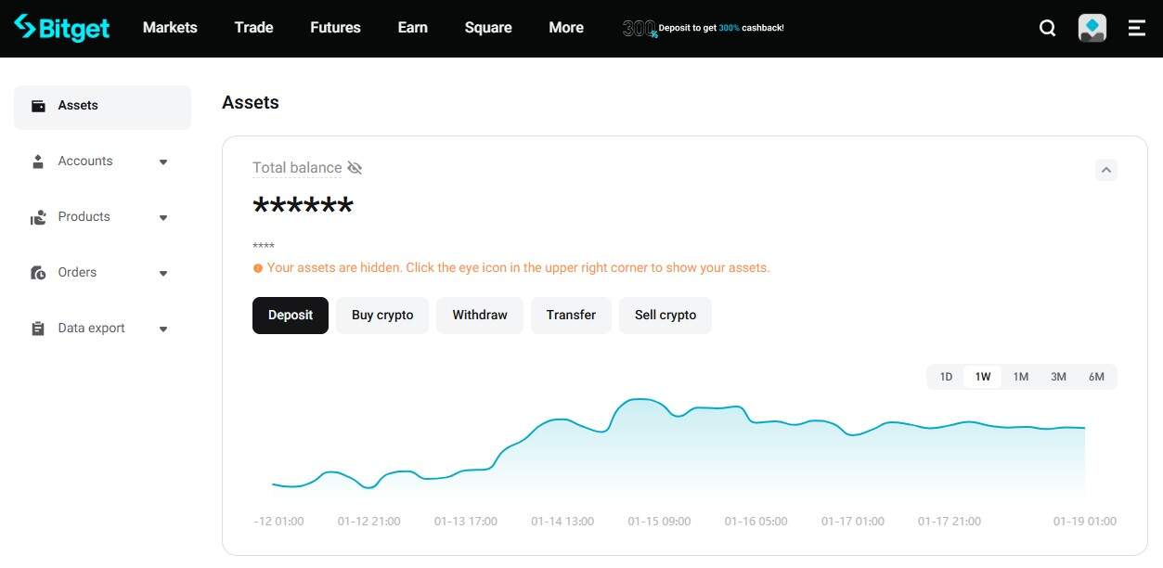Toggle the hidden balance eye icon
The width and height of the screenshot is (1163, 568).
point(355,168)
